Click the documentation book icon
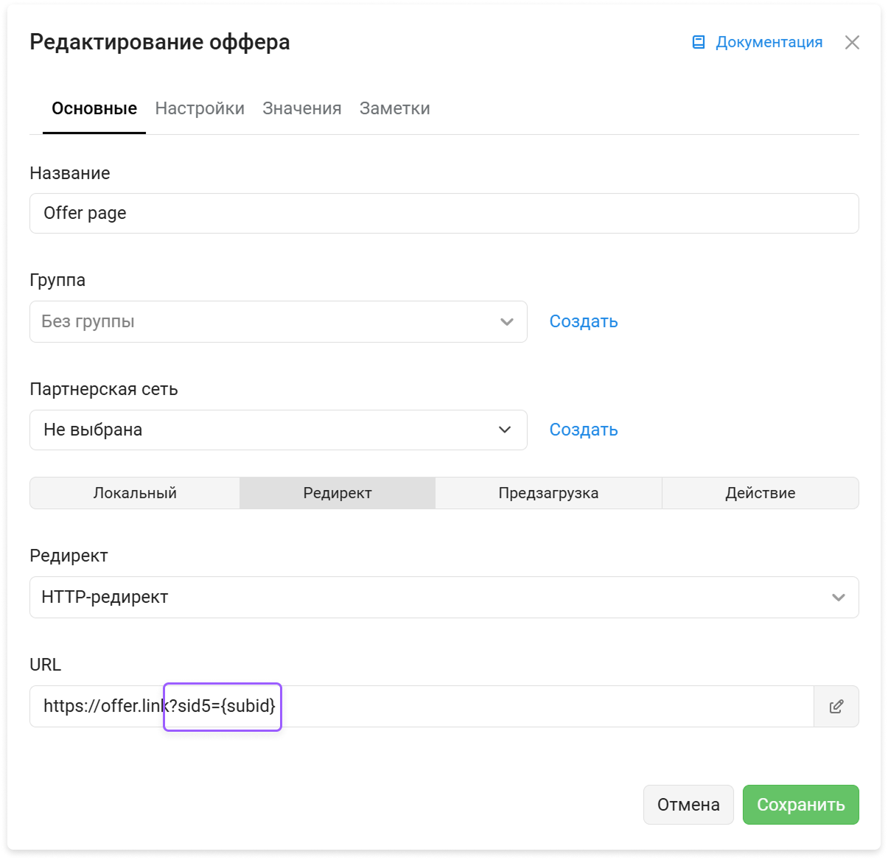This screenshot has height=860, width=888. tap(699, 42)
